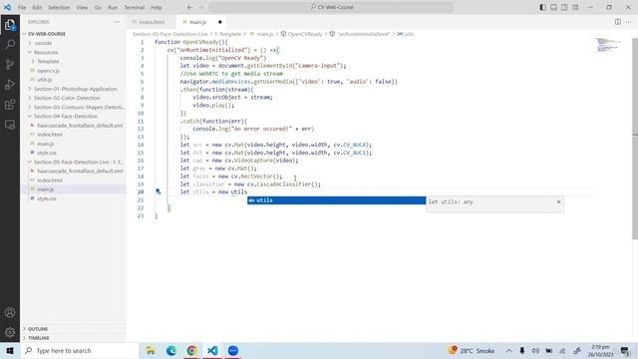Open editor More Actions menu
The width and height of the screenshot is (638, 359).
pos(629,22)
